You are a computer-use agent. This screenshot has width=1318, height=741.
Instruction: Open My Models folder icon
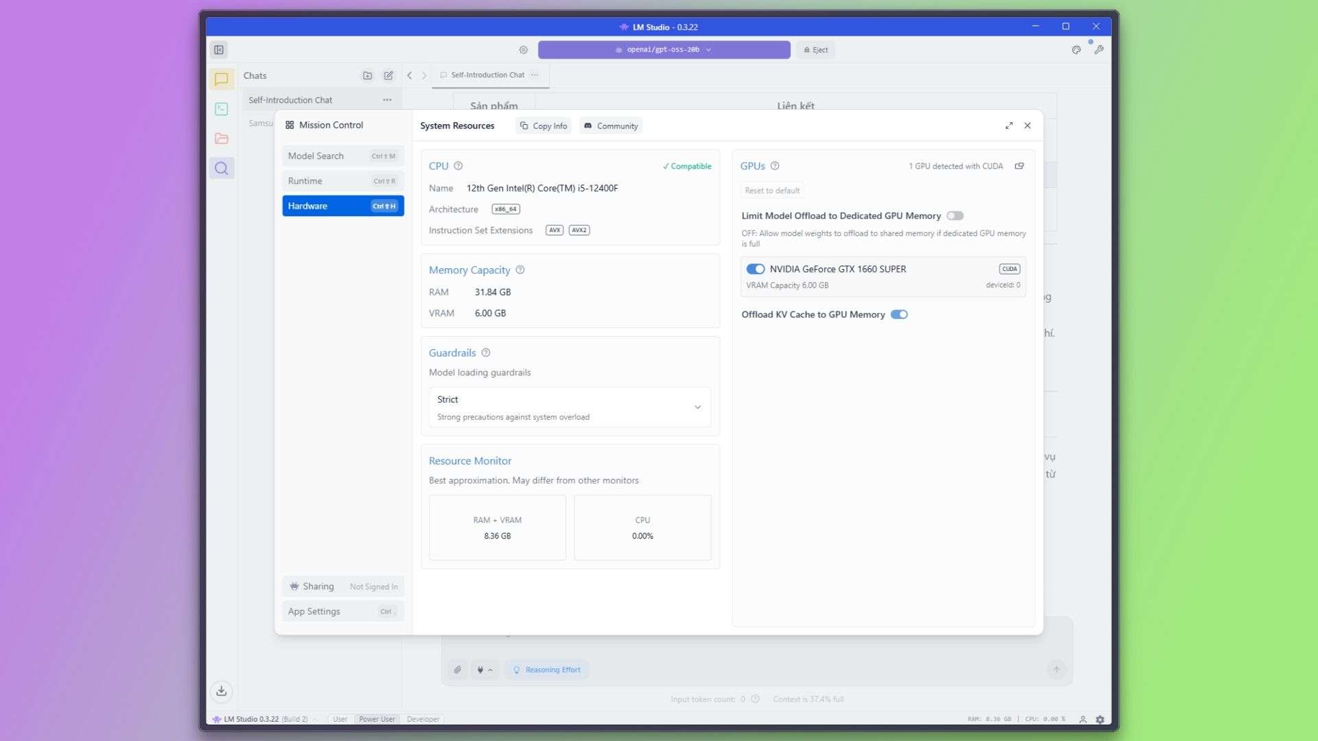pyautogui.click(x=221, y=139)
